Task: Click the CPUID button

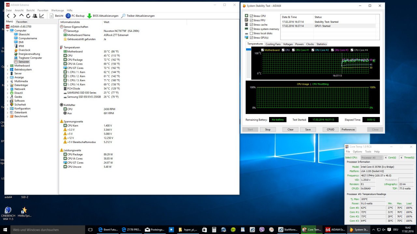Action: pos(331,129)
